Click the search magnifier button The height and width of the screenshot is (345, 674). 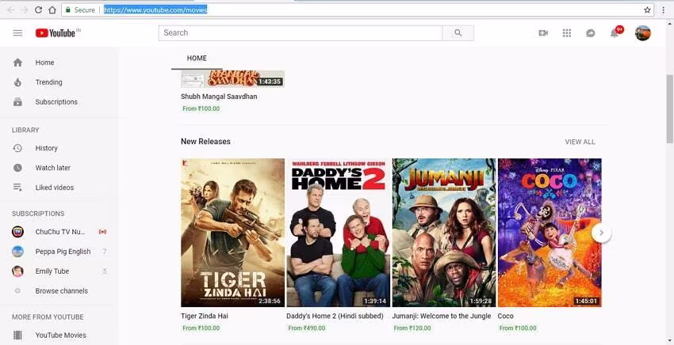tap(458, 33)
